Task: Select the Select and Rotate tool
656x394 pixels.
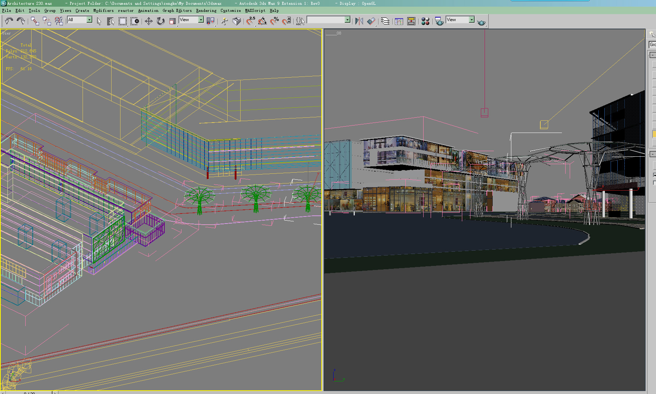Action: coord(160,22)
